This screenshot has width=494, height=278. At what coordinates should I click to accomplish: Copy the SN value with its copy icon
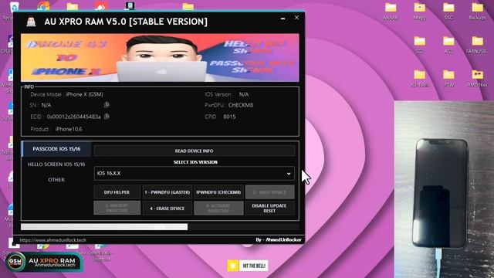click(107, 105)
